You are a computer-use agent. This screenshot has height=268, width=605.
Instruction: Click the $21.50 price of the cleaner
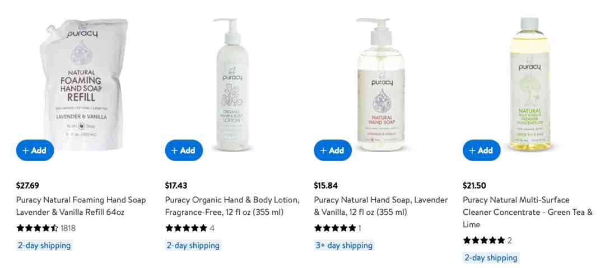(x=474, y=186)
